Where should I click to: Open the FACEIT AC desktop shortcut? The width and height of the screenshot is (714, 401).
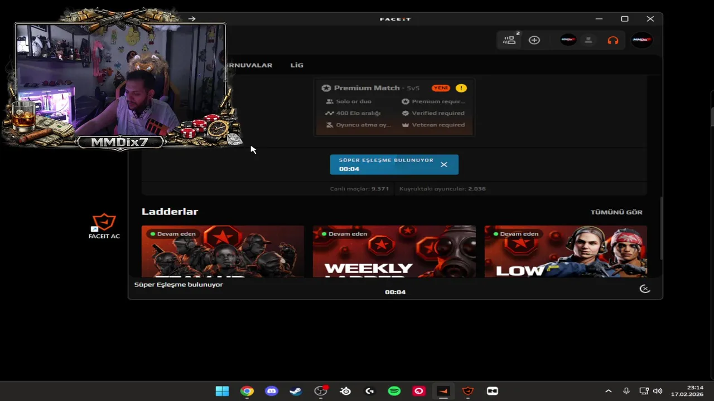(x=104, y=226)
